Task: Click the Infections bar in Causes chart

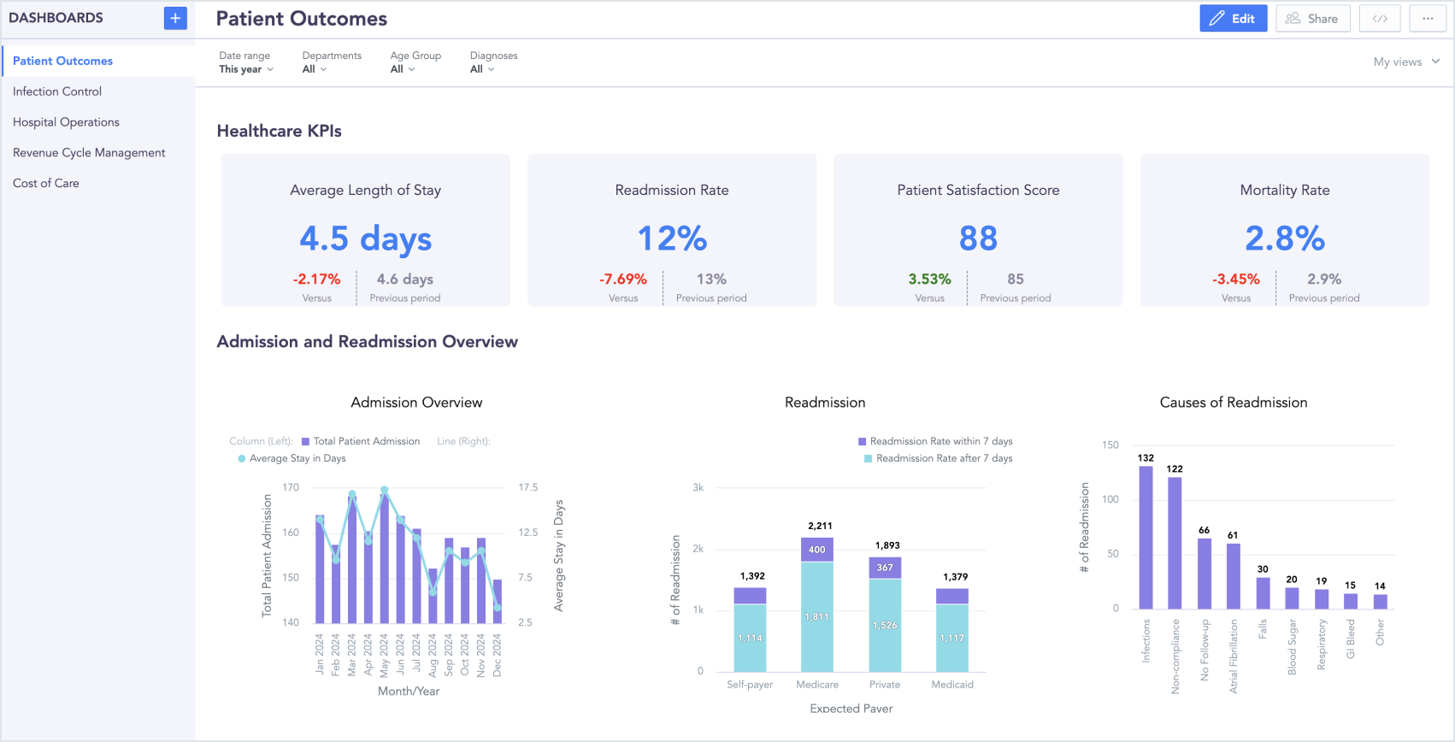Action: [1146, 537]
